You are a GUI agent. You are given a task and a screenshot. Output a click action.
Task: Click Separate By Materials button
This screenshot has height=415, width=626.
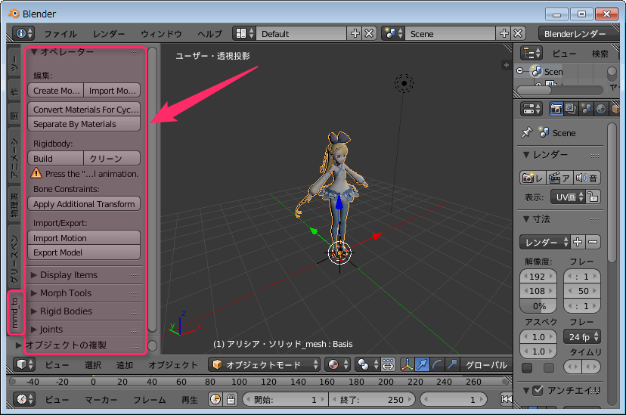pos(84,124)
